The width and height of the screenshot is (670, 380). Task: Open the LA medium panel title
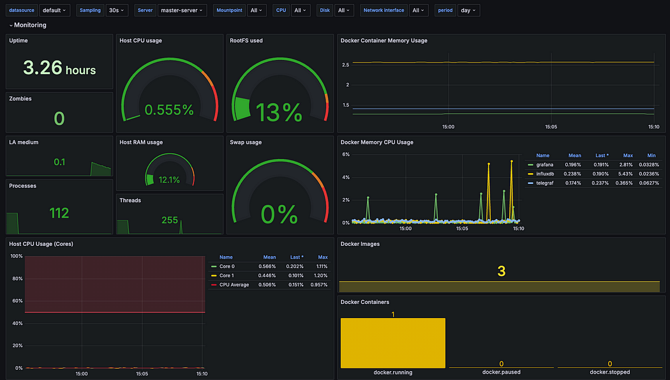coord(24,142)
